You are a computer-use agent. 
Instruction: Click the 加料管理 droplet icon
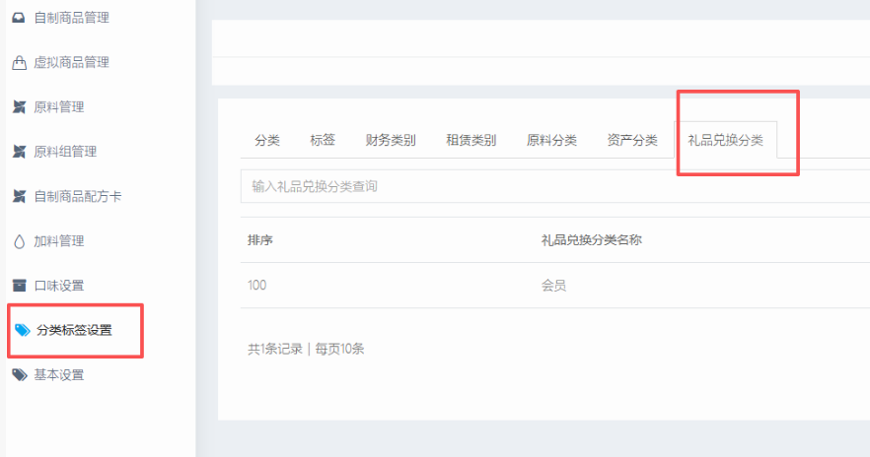[x=19, y=241]
